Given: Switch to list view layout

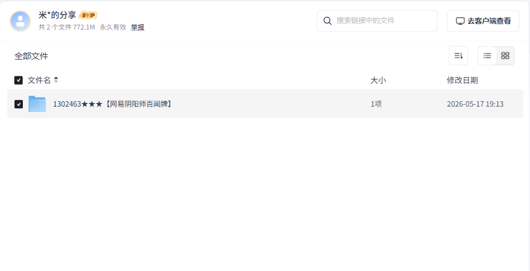Looking at the screenshot, I should coord(487,56).
